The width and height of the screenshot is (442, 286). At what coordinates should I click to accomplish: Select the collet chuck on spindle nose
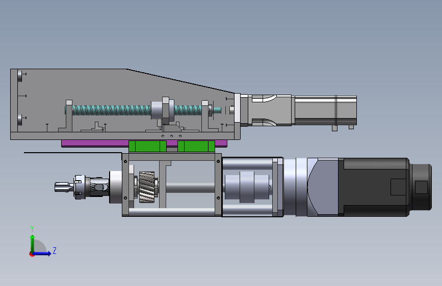[x=80, y=187]
